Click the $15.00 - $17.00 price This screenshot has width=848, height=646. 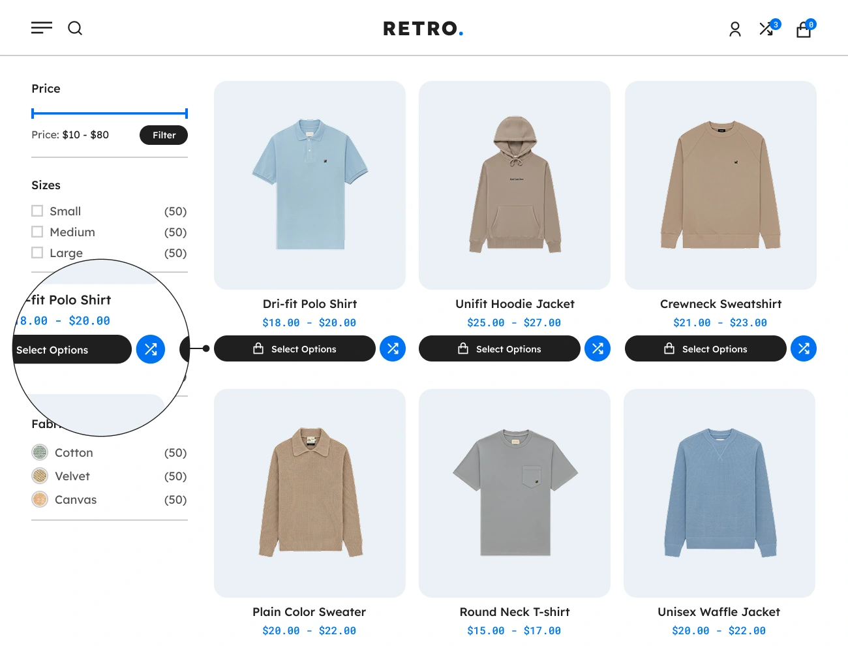point(514,631)
